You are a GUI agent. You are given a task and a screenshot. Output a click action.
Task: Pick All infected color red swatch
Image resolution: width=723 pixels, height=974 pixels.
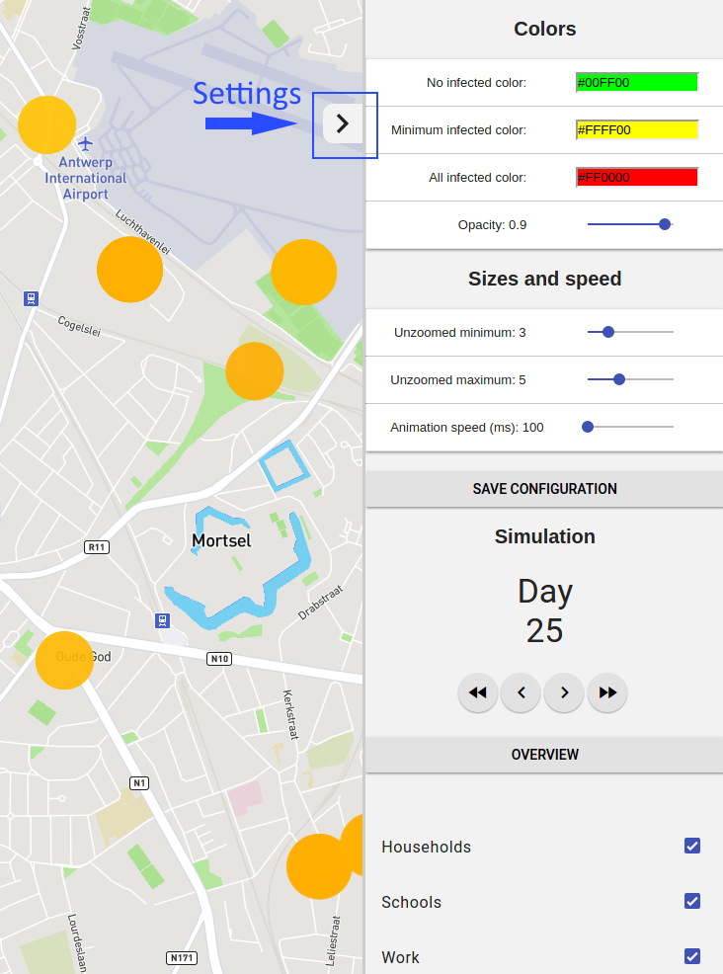[637, 177]
